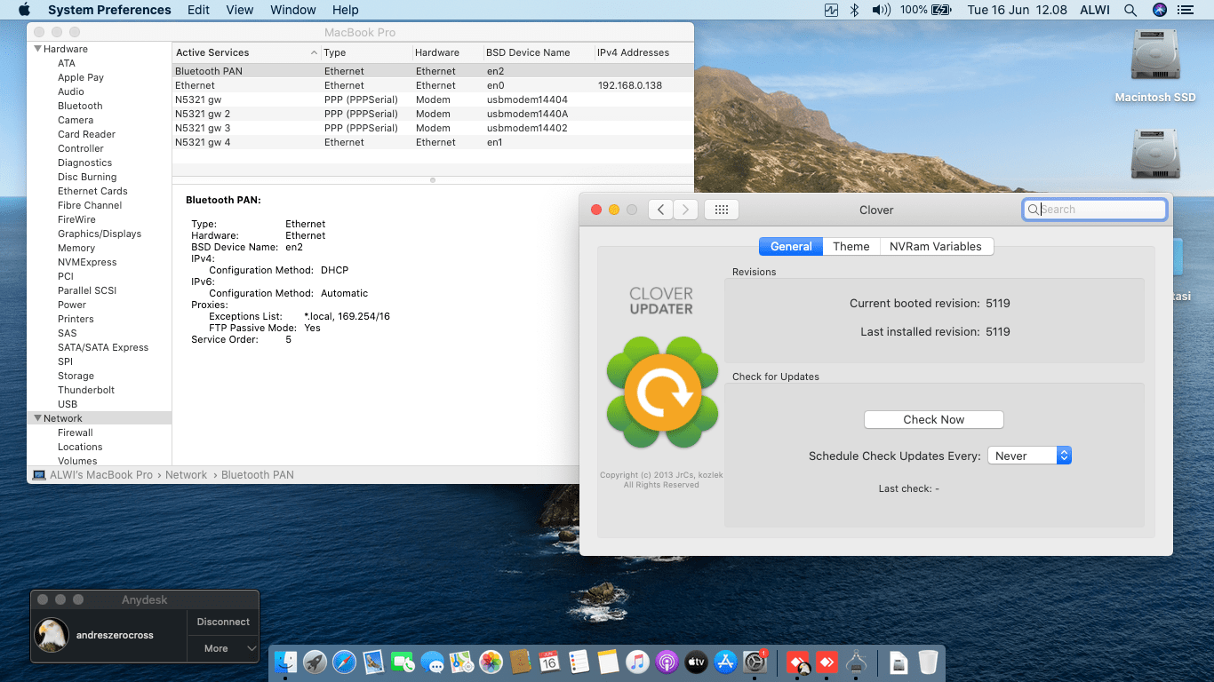Open Calendar showing 16 in Dock
The height and width of the screenshot is (682, 1214).
549,662
